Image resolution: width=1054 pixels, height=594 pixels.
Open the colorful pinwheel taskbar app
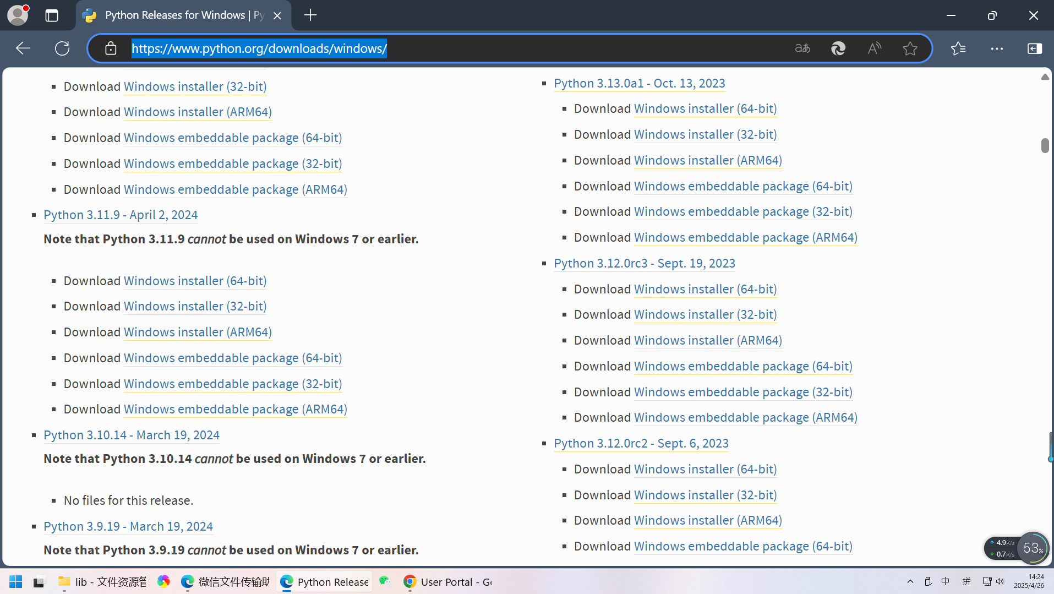[x=163, y=581]
